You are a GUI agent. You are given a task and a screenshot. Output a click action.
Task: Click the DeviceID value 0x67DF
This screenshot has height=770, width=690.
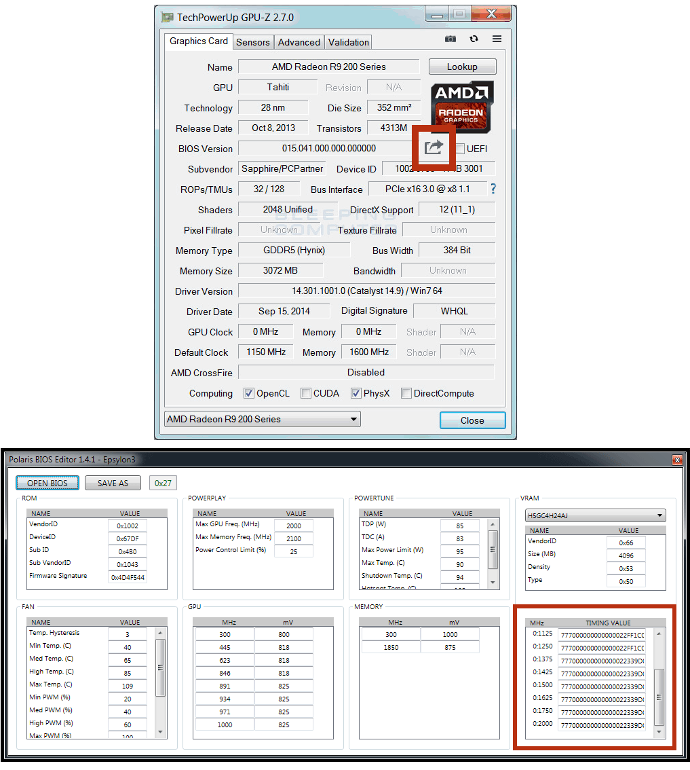tap(127, 538)
